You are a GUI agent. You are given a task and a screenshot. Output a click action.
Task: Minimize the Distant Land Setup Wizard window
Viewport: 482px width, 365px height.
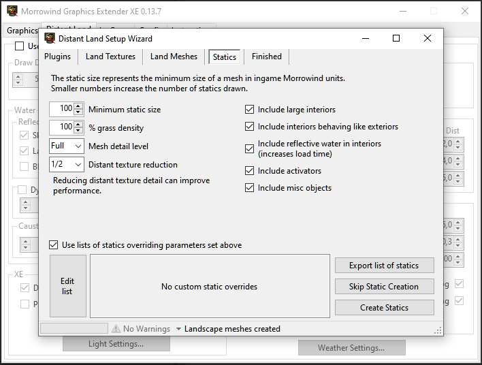point(365,39)
